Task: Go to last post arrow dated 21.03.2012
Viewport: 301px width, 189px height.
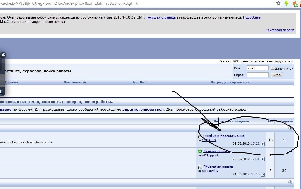Action: [x=262, y=174]
